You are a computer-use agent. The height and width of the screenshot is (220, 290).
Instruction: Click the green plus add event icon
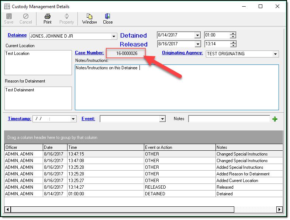tap(275, 119)
